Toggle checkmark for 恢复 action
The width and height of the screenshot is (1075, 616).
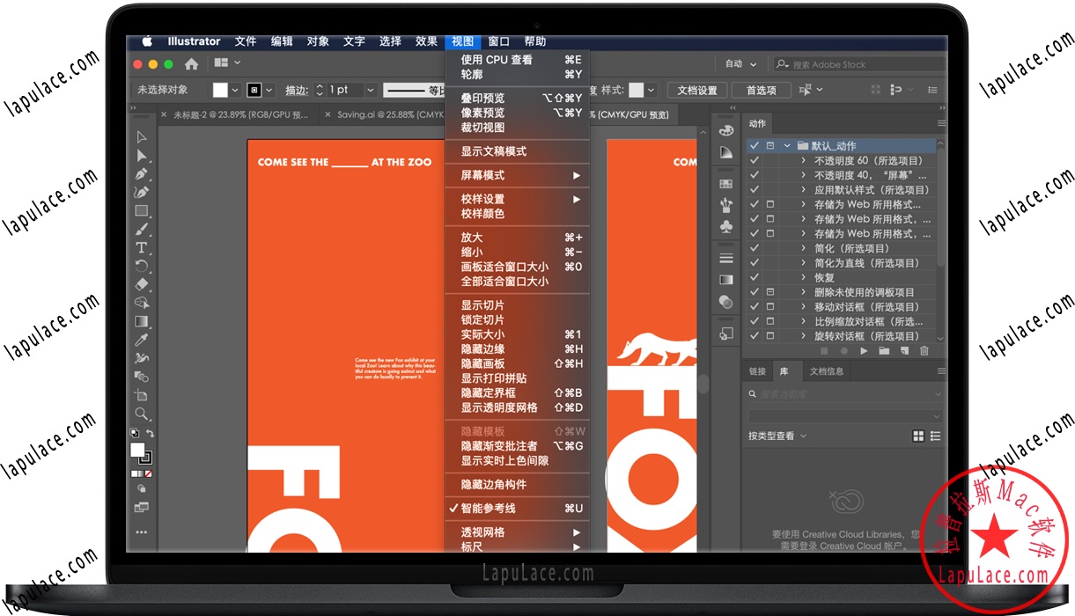755,277
